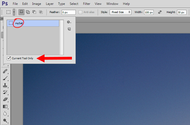Image resolution: width=190 pixels, height=125 pixels.
Task: Select the History Brush tool
Action: point(5,92)
